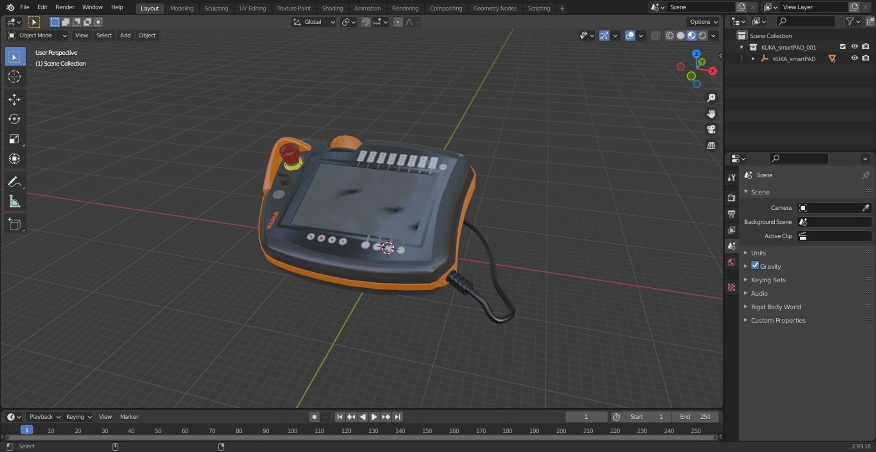Toggle proportional editing
This screenshot has width=876, height=452.
pyautogui.click(x=398, y=22)
